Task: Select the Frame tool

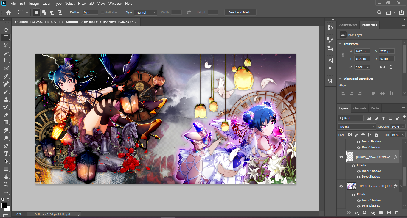Action: (6, 68)
